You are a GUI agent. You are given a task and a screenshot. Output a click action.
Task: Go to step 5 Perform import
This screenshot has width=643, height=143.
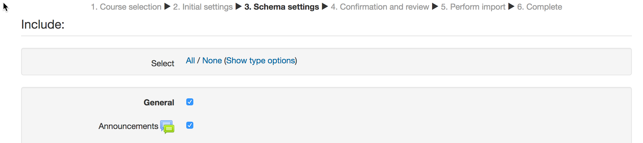click(473, 7)
